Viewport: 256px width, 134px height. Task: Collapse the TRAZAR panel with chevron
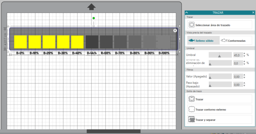[187, 13]
